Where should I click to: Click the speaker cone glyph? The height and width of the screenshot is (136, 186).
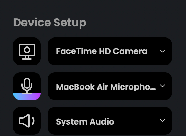[24, 121]
